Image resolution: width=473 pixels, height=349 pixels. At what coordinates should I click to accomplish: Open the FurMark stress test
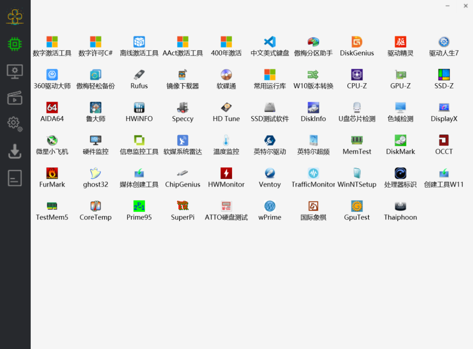click(52, 178)
